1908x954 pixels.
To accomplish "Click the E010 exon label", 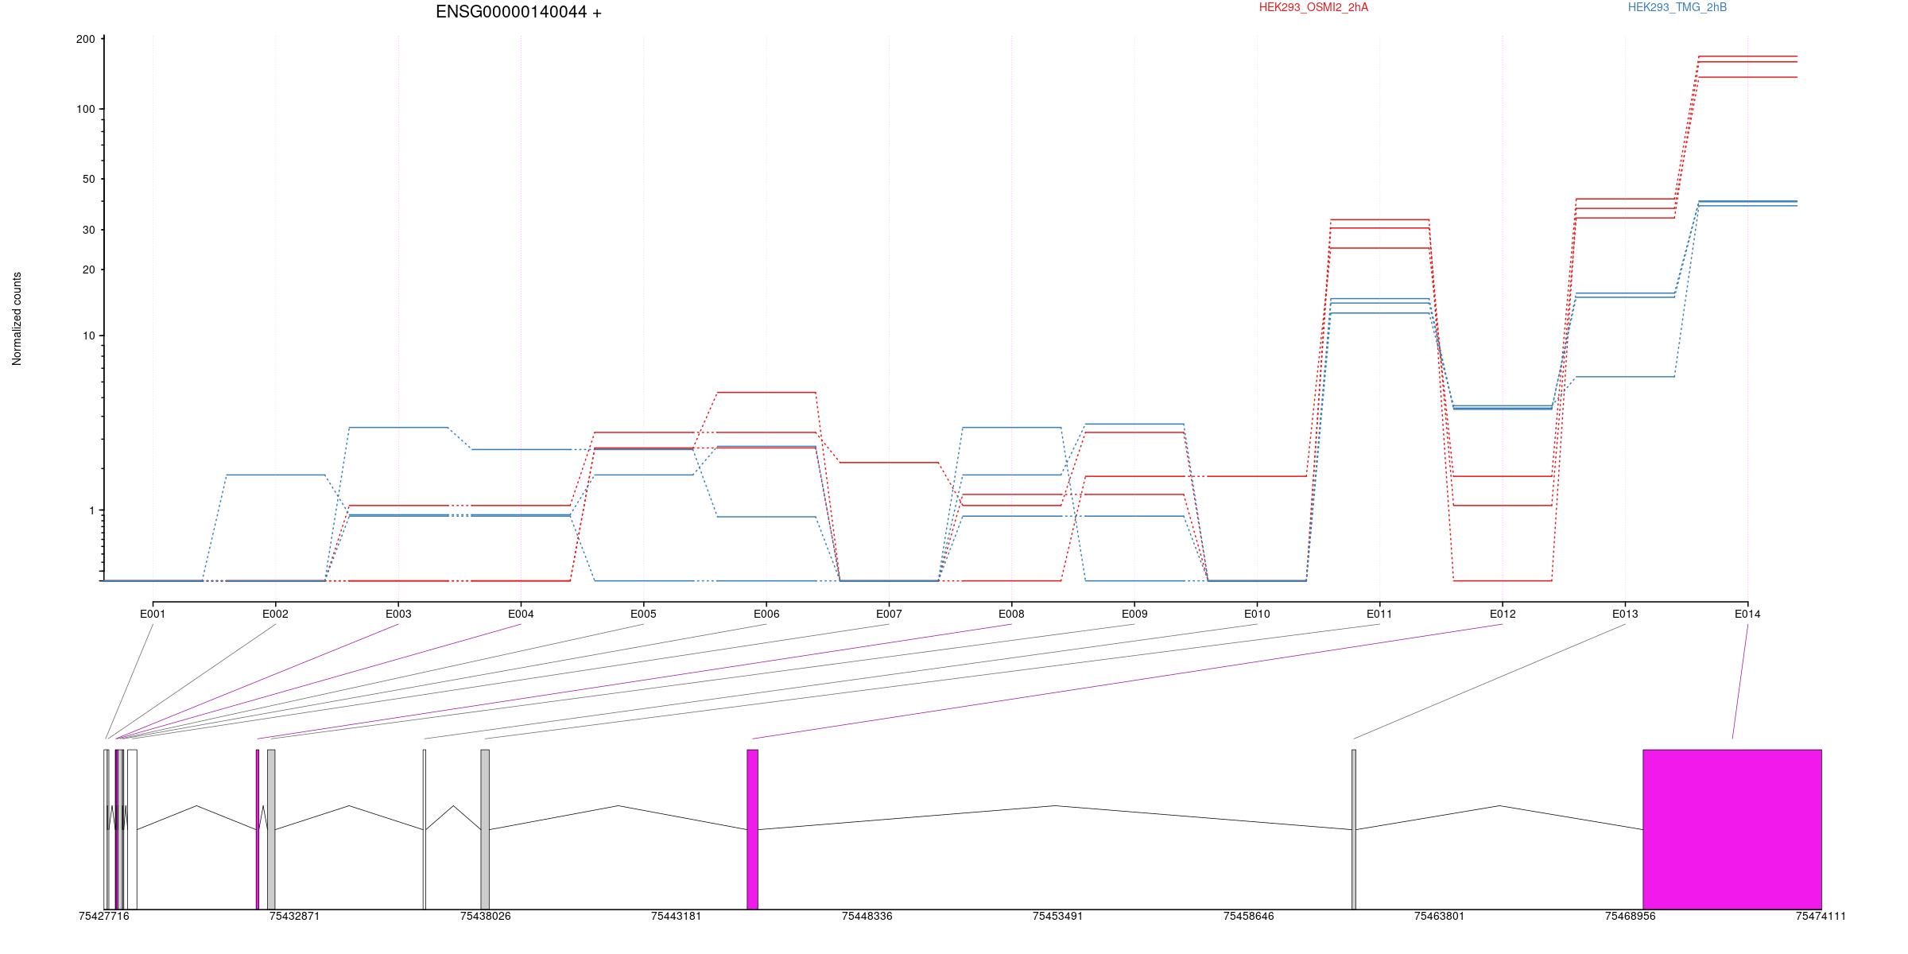I will coord(1257,614).
